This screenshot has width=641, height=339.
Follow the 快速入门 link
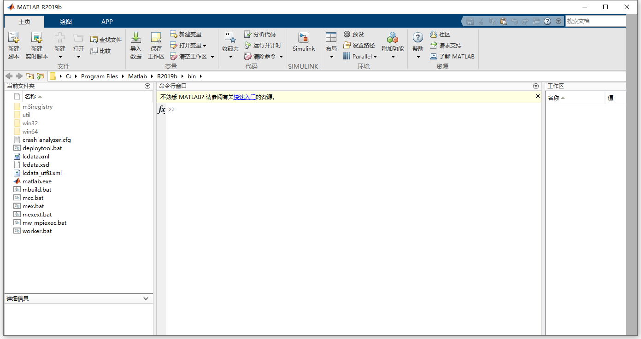[245, 97]
